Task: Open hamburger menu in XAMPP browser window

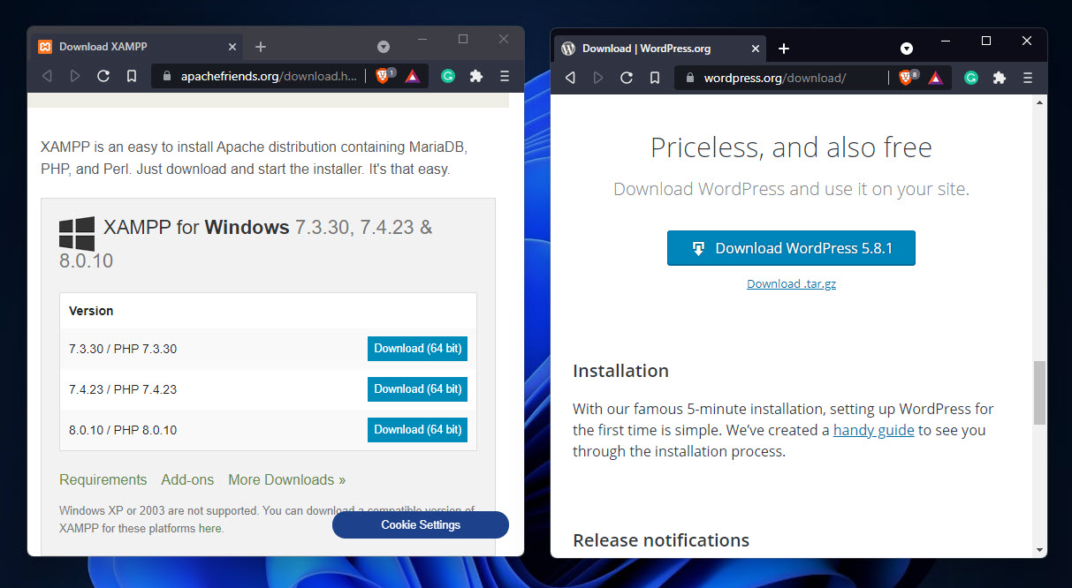Action: coord(505,77)
